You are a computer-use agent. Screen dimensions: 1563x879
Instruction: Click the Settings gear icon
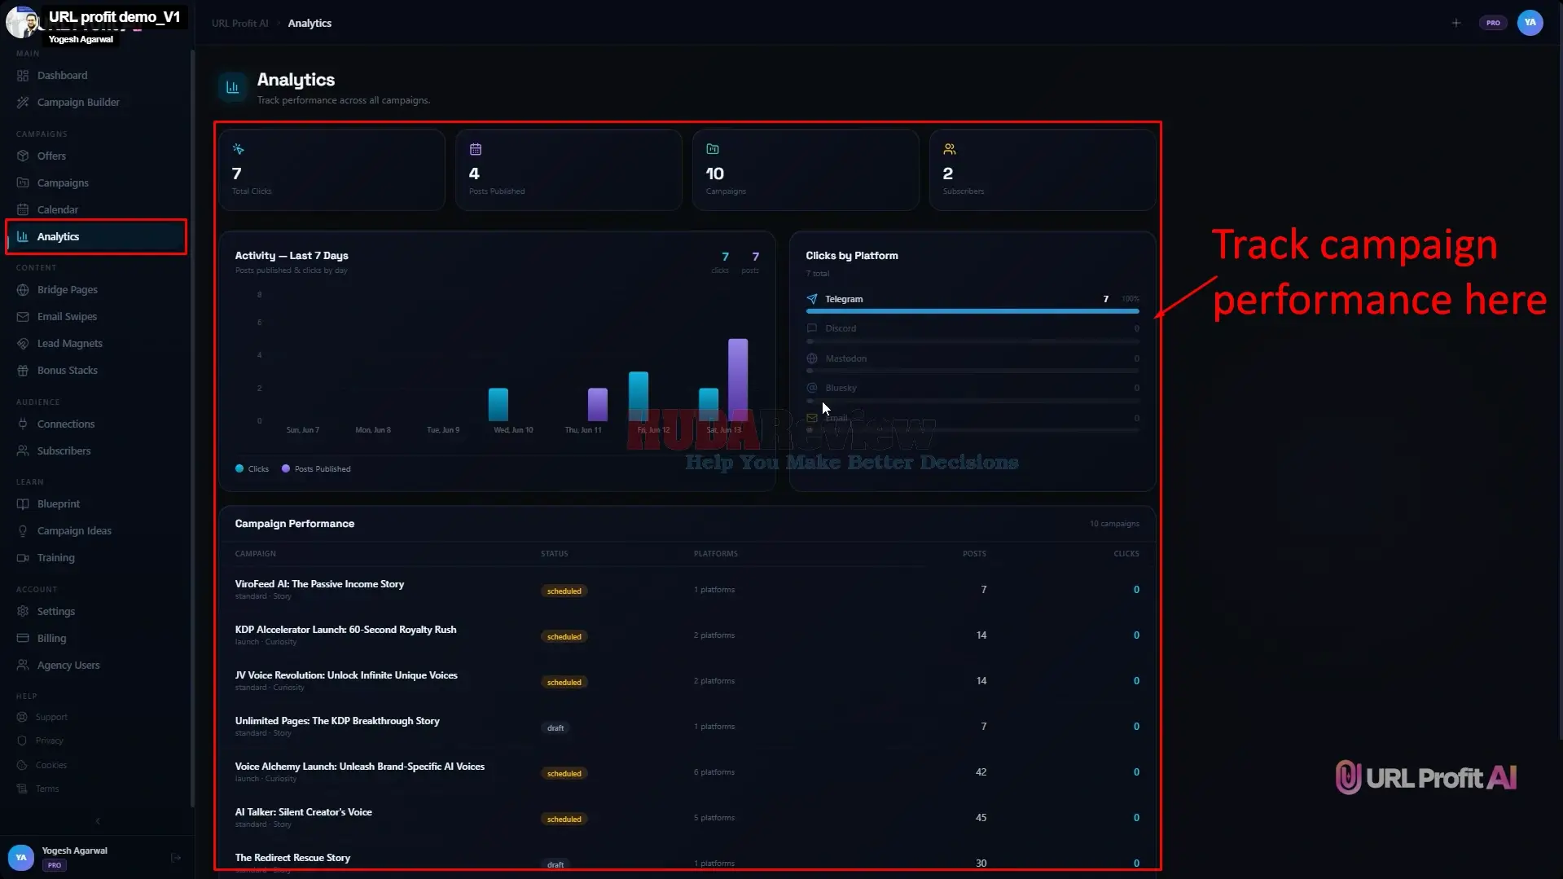23,612
